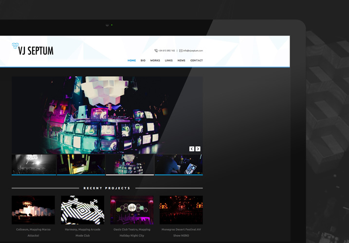Click the Harmony black-and-white pattern thumbnail
This screenshot has height=243, width=349.
82,210
